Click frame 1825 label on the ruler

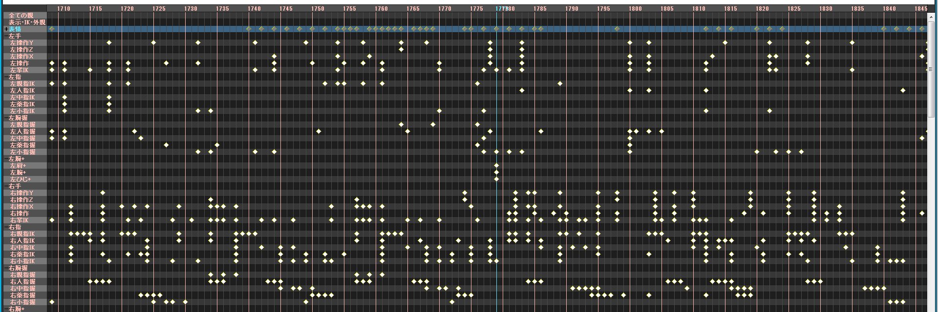point(794,9)
